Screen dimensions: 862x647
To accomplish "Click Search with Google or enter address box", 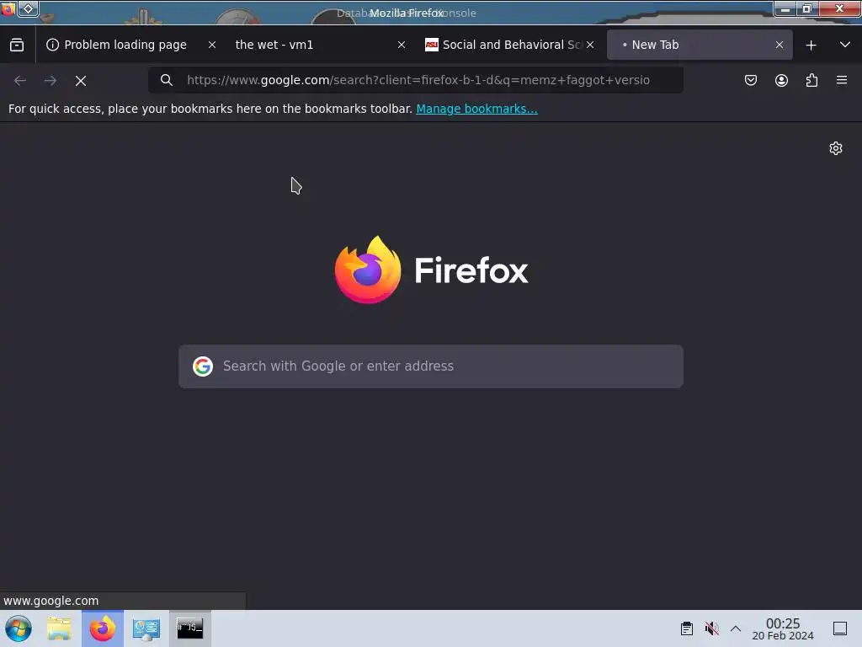I will [x=431, y=366].
